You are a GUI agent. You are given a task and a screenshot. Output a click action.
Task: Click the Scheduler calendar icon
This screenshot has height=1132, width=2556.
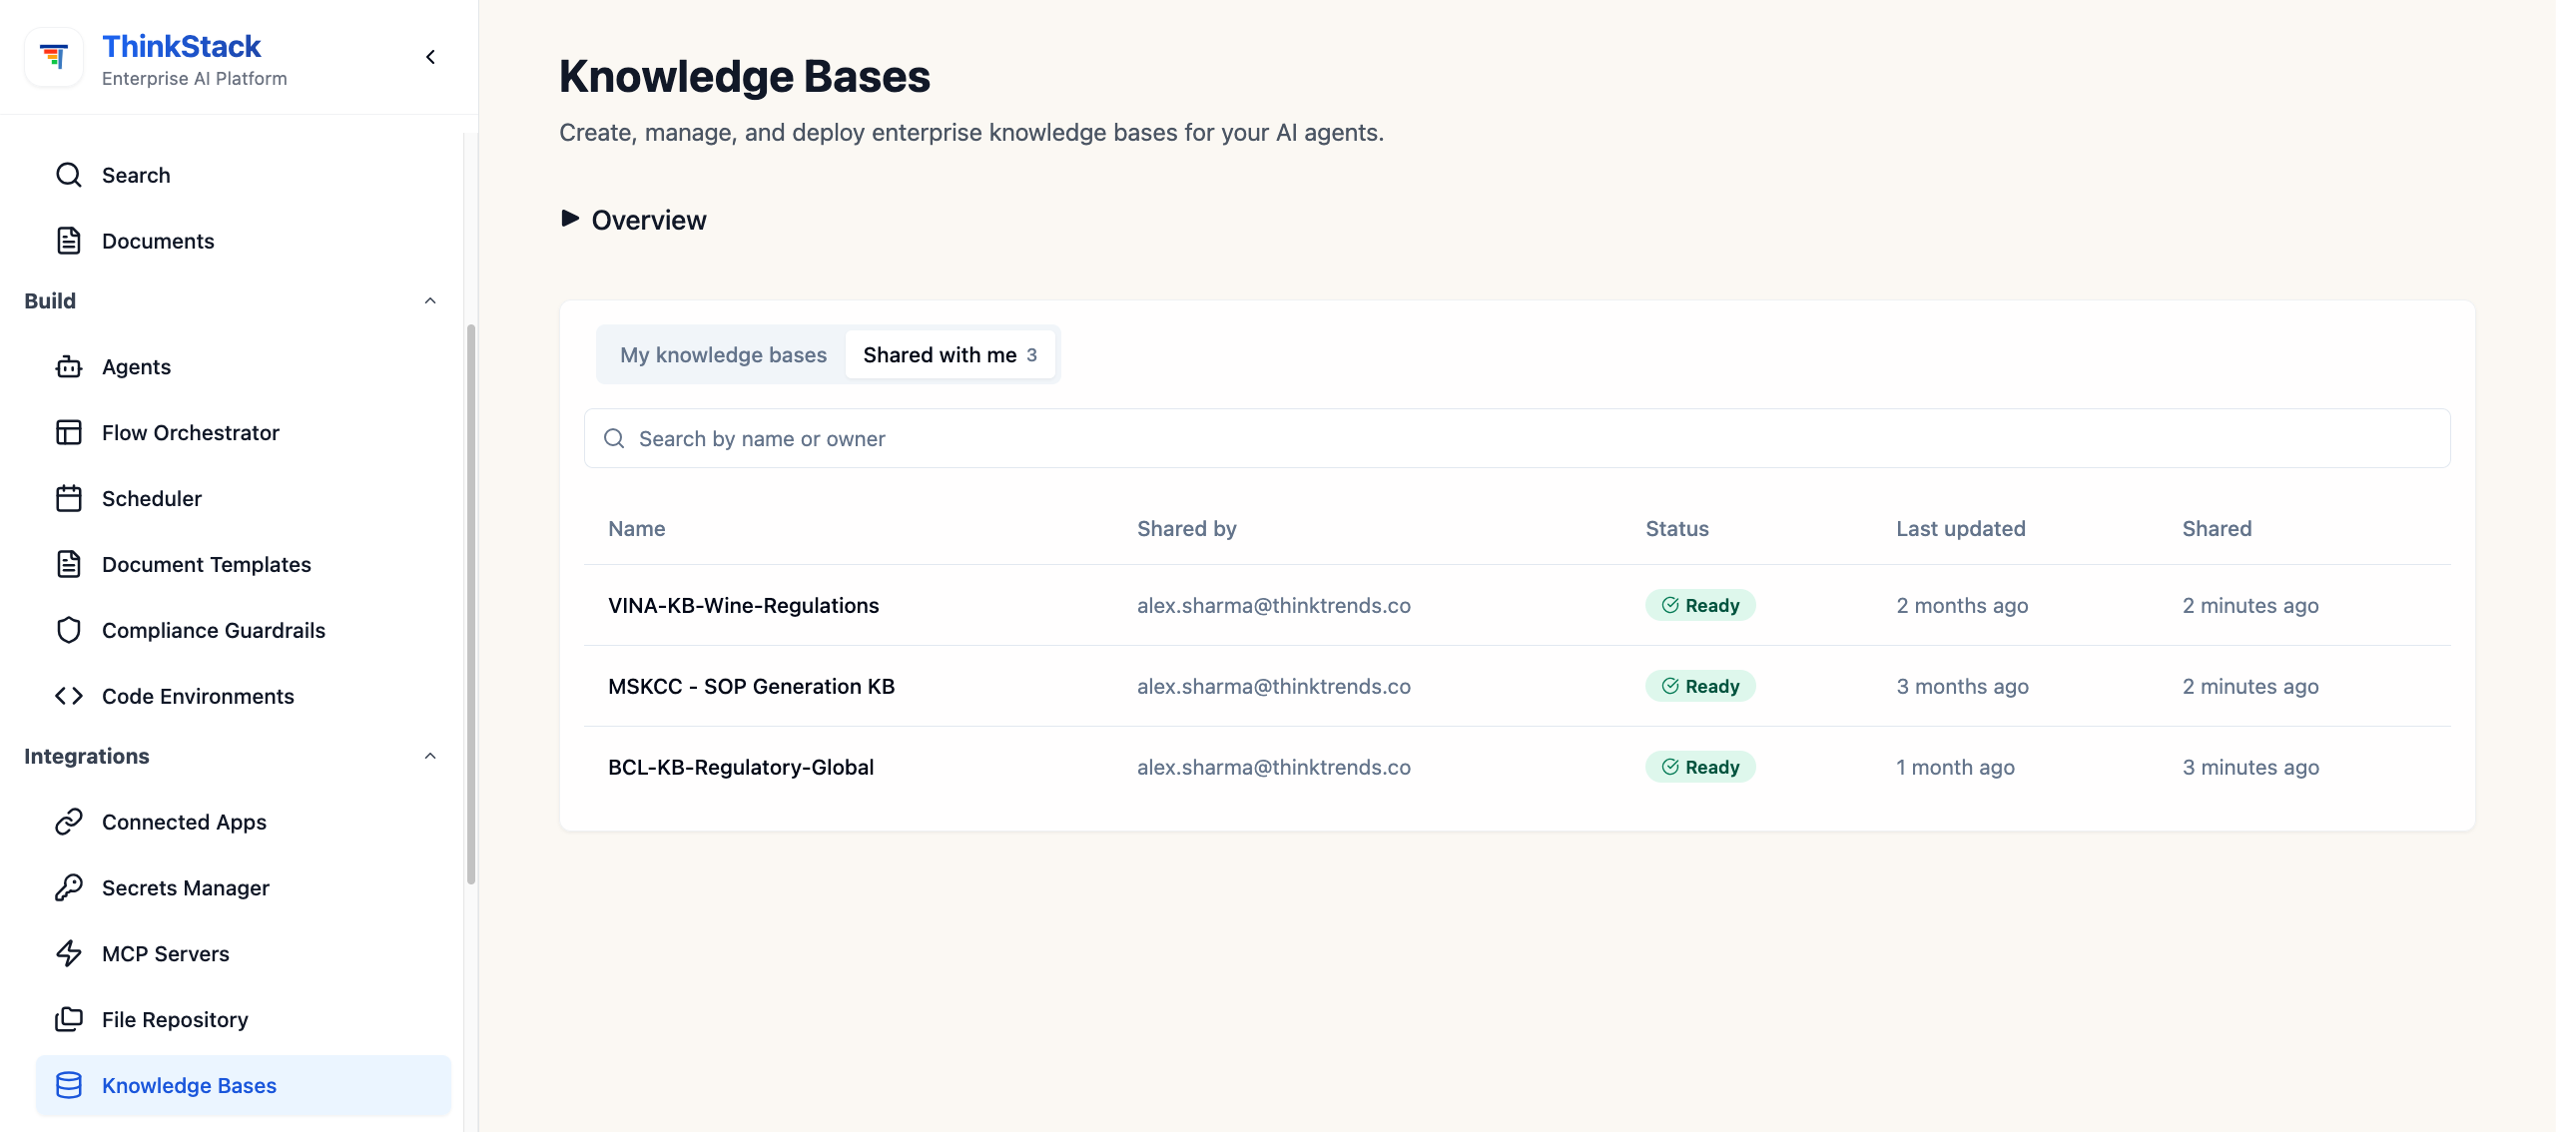tap(69, 498)
